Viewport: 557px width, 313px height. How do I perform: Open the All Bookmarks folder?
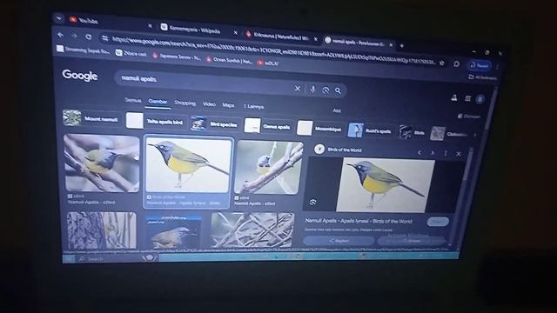(x=482, y=77)
